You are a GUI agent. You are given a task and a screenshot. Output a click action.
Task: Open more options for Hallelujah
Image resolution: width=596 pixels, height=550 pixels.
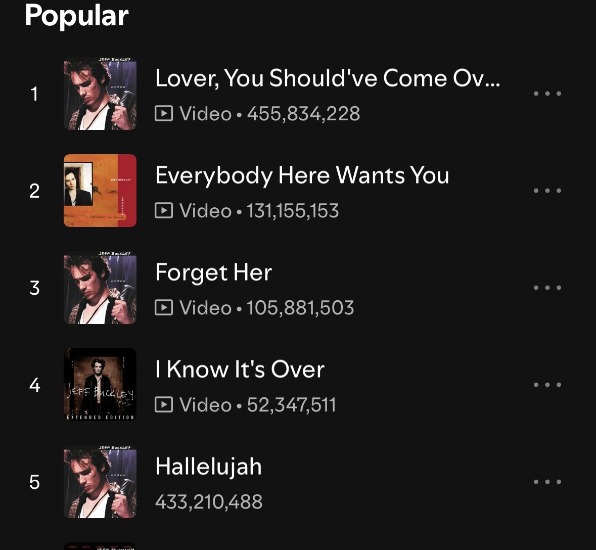click(x=547, y=482)
